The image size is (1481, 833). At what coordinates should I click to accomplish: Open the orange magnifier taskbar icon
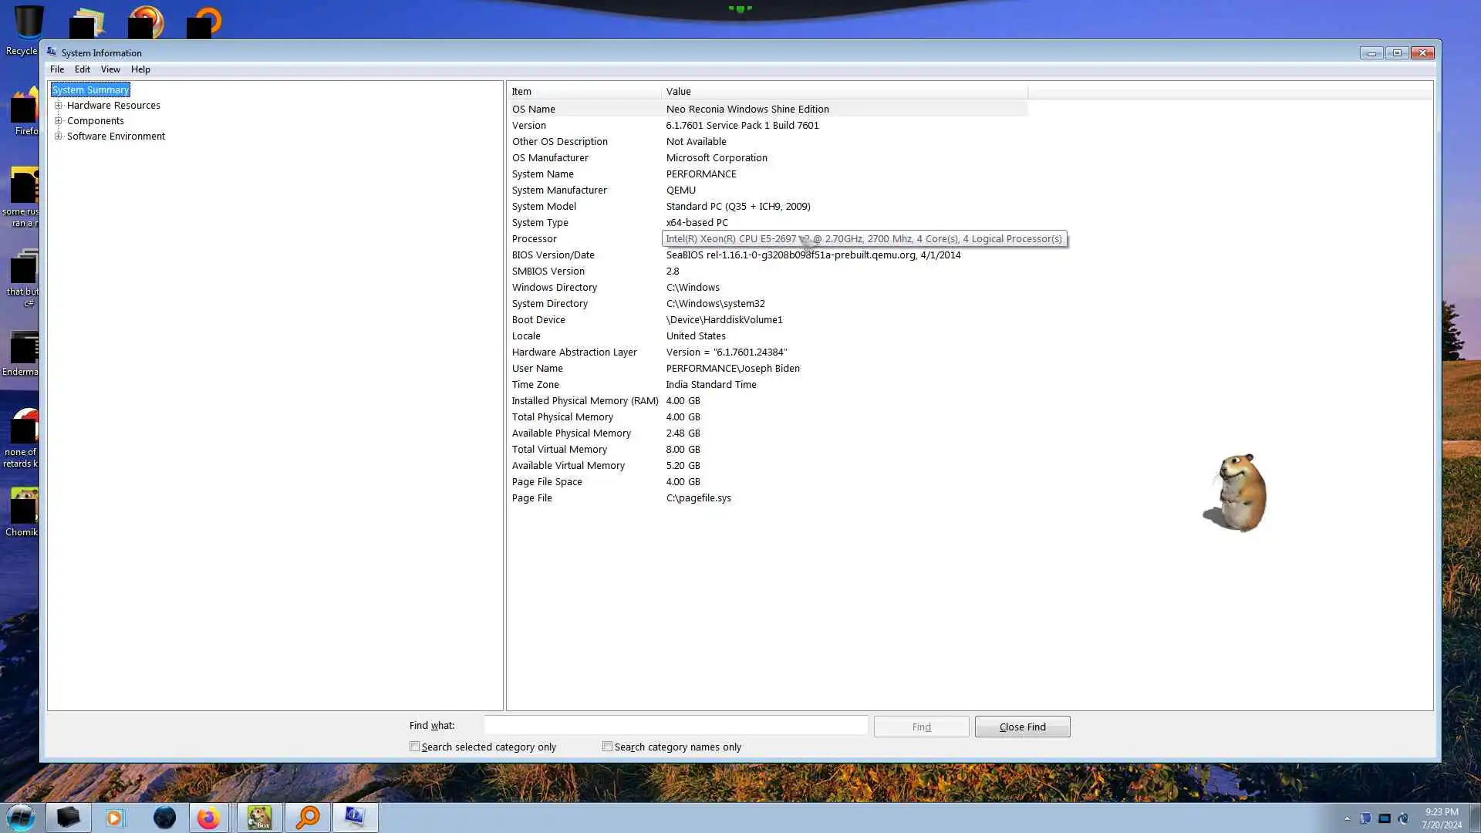tap(308, 818)
